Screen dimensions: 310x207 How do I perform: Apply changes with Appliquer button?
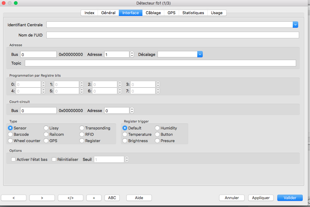coord(261,198)
